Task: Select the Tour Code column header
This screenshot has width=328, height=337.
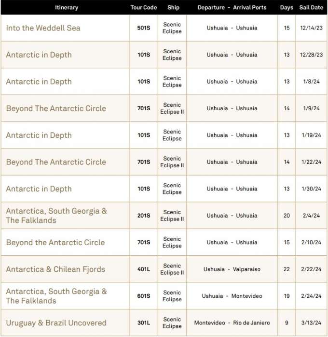Action: click(x=144, y=8)
